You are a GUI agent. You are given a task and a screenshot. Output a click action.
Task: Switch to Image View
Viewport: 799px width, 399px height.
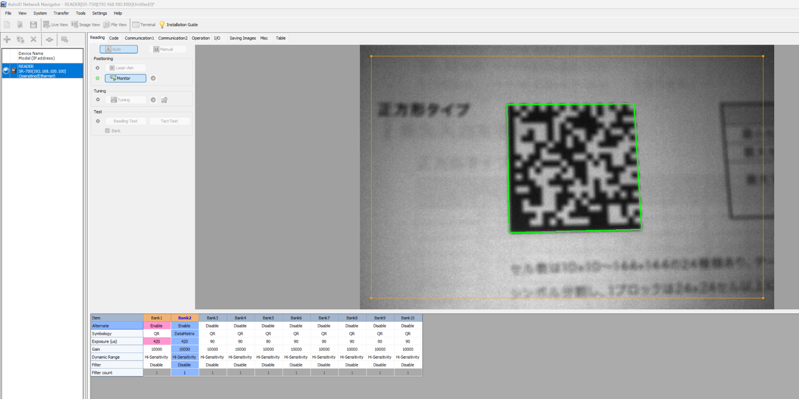[x=85, y=24]
